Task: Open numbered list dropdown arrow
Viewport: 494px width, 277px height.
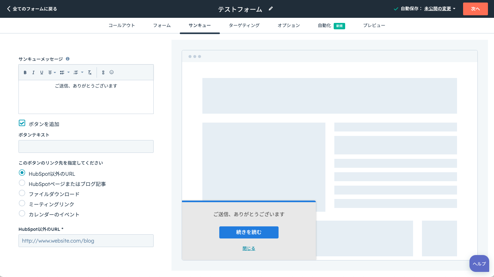Action: (x=82, y=73)
